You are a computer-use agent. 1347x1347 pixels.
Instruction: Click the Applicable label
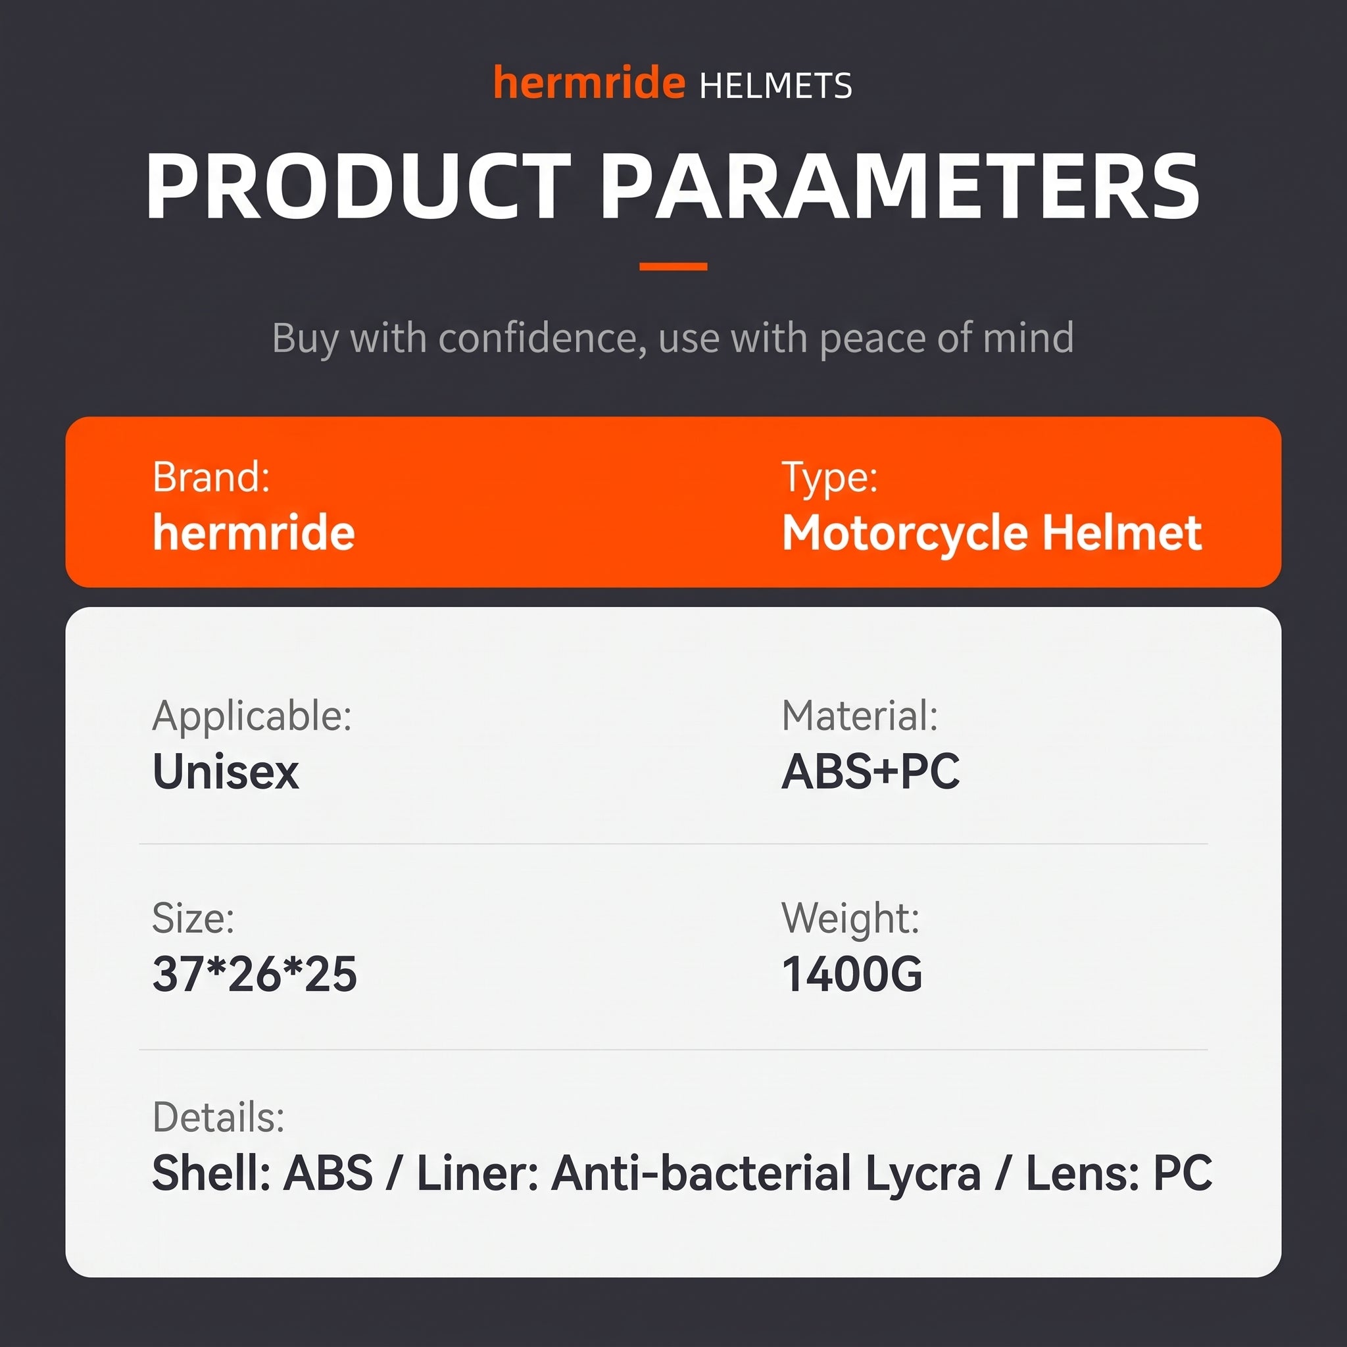pos(253,718)
